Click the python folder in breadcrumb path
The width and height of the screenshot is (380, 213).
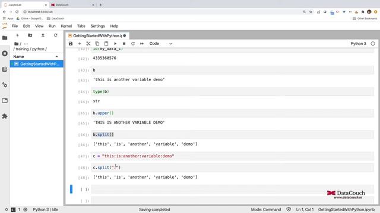[x=38, y=49]
